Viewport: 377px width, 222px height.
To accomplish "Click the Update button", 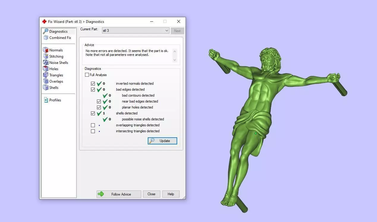I will pyautogui.click(x=162, y=141).
